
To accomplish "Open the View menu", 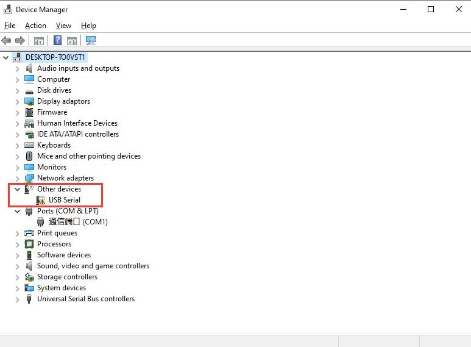I will tap(63, 26).
